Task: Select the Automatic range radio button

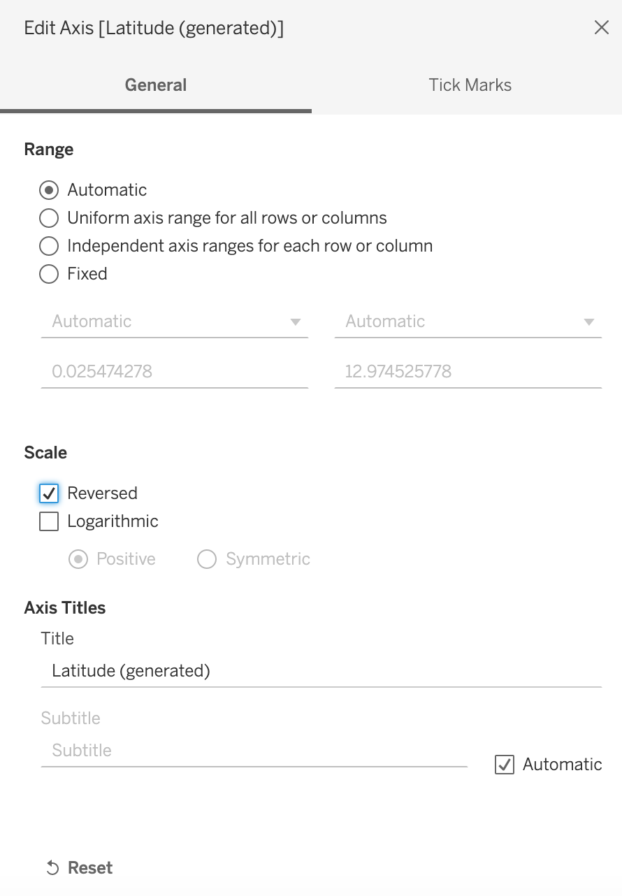Action: click(49, 190)
